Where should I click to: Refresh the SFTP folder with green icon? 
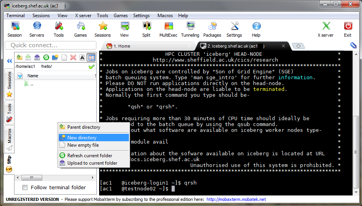[46, 57]
